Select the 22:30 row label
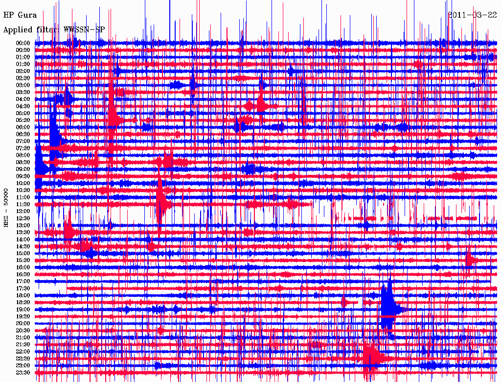 (x=23, y=359)
